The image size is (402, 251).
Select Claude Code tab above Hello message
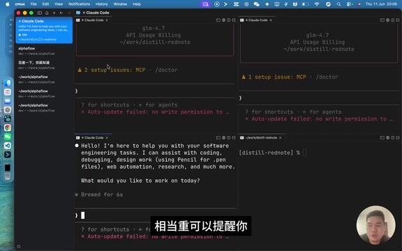[92, 138]
